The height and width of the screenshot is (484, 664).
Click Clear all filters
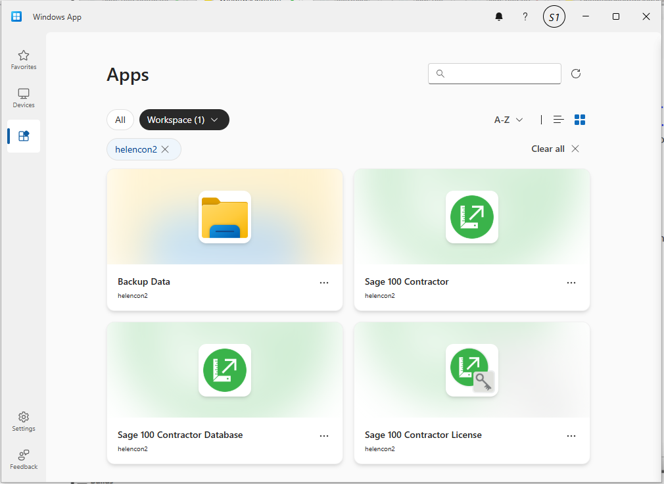click(548, 149)
